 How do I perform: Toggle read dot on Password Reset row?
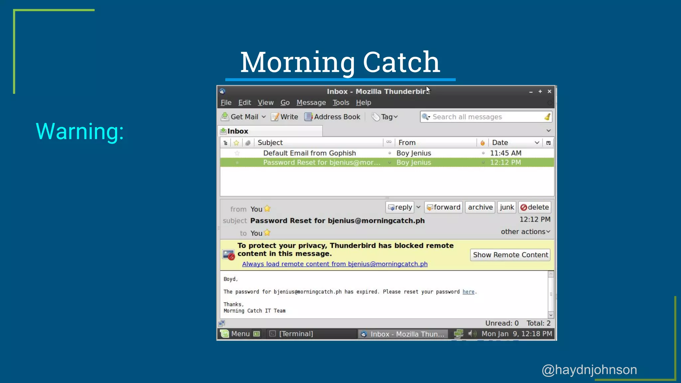[390, 163]
